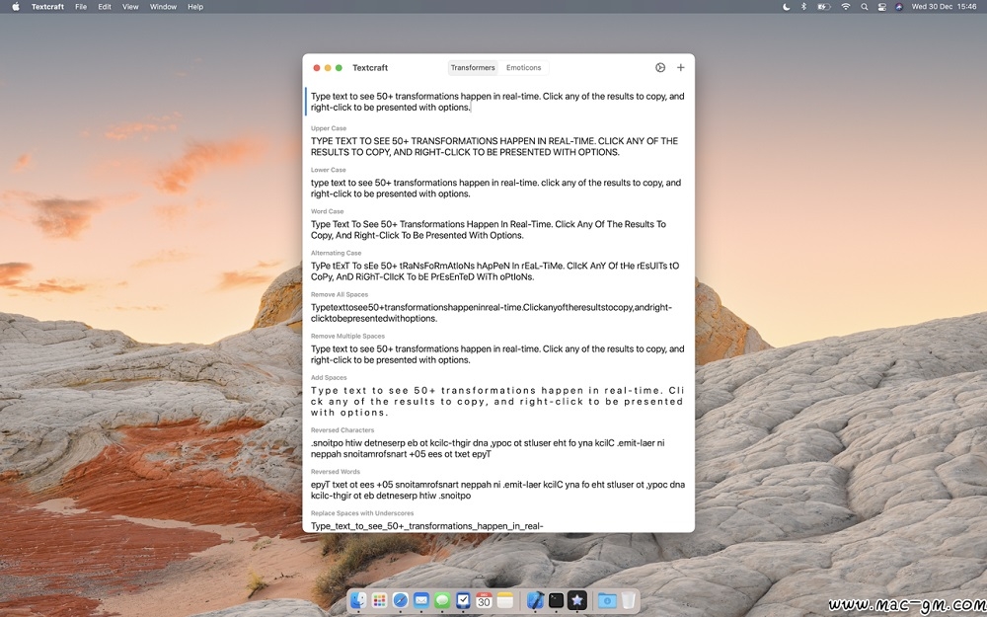
Task: Open Mail from the Dock
Action: pyautogui.click(x=421, y=600)
